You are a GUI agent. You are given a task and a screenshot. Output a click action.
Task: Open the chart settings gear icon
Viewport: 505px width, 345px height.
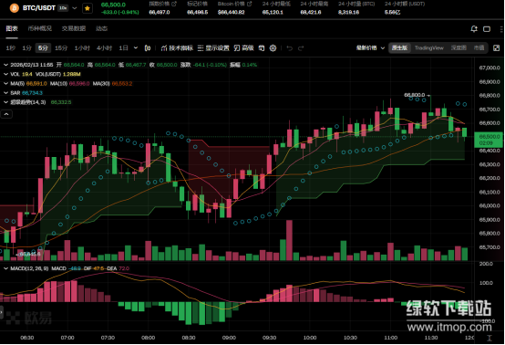click(273, 48)
